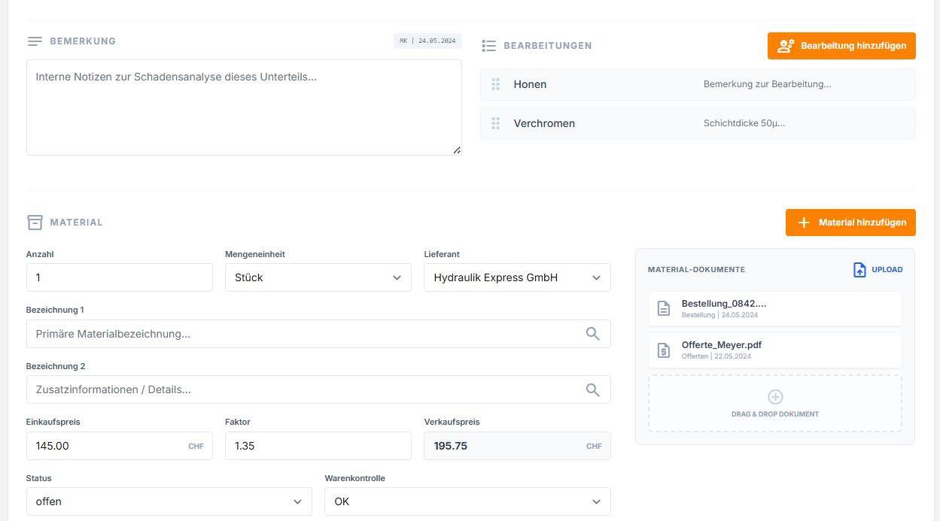The image size is (940, 521).
Task: Open the Warenkontrolle dropdown showing OK
Action: coord(467,501)
